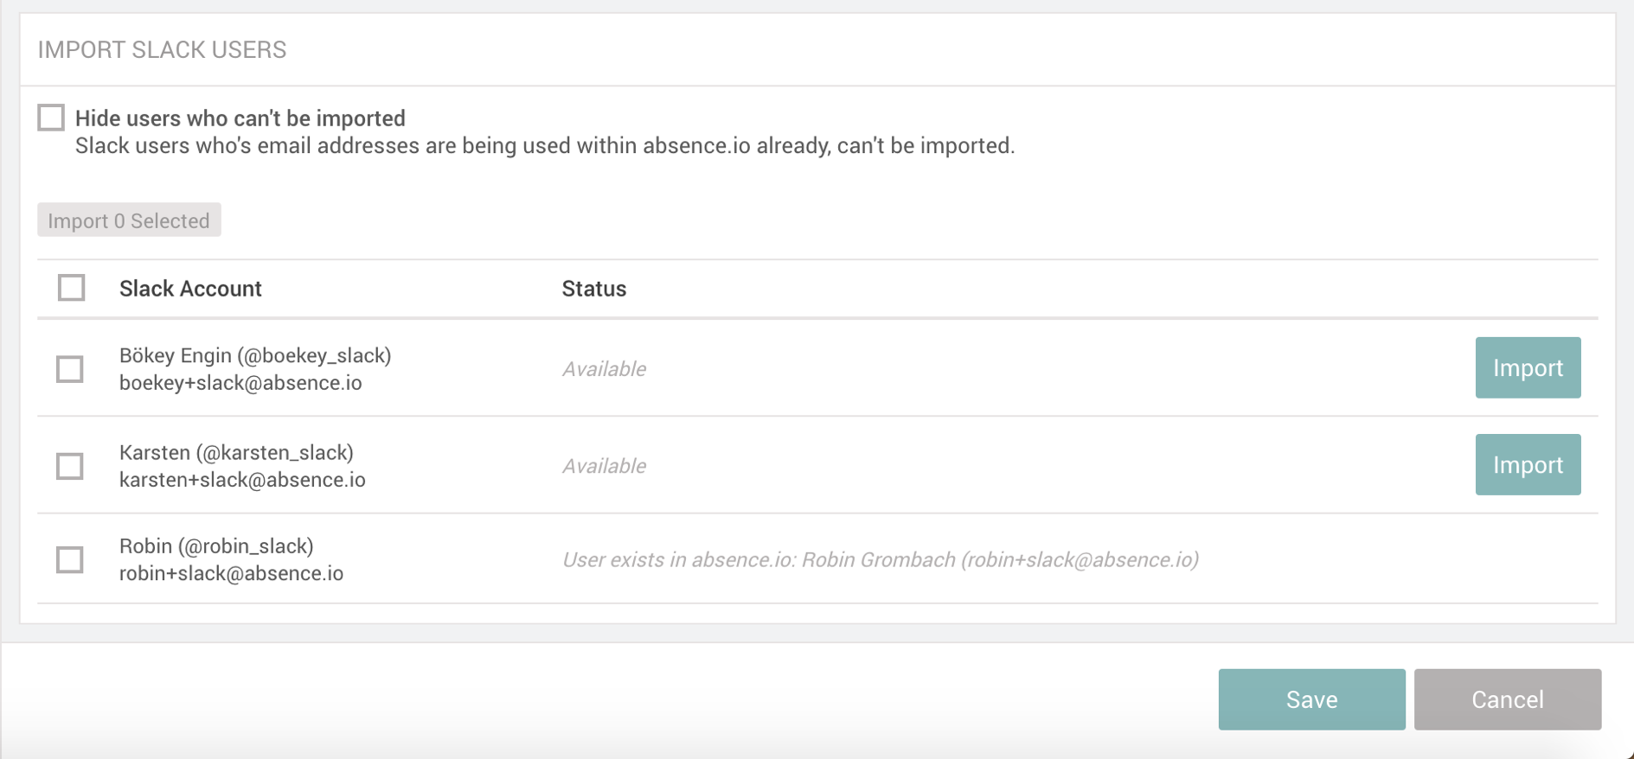Click the 'Import Slack Users' heading
The width and height of the screenshot is (1634, 759).
(x=162, y=50)
